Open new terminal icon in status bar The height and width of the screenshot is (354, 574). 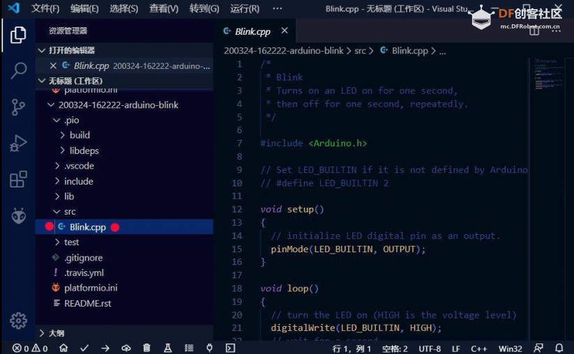230,348
